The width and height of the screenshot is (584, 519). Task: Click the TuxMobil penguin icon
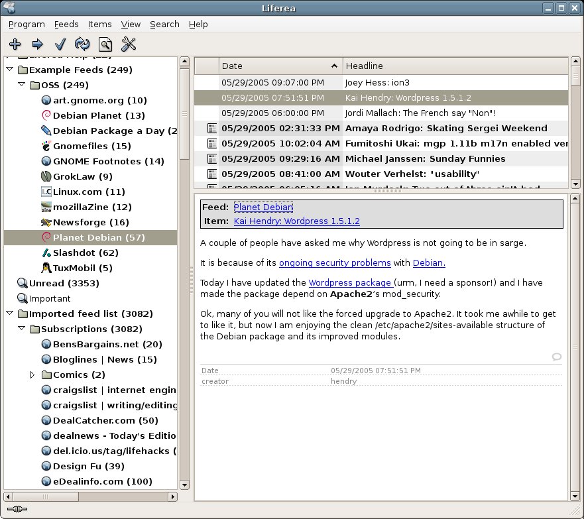[x=46, y=268]
